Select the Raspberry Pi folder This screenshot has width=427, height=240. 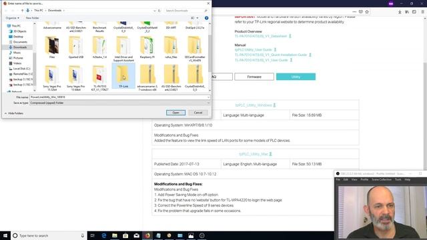coord(147,47)
